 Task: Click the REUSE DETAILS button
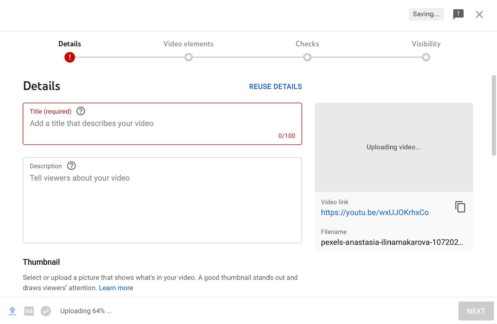(275, 87)
